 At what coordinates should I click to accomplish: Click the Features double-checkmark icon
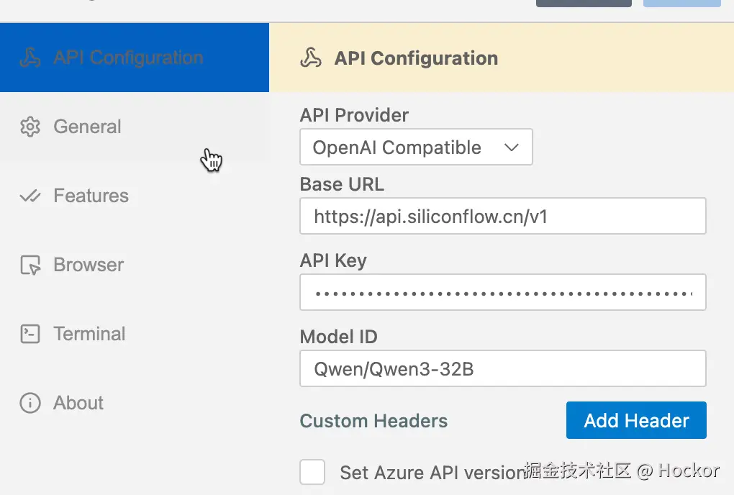click(30, 196)
